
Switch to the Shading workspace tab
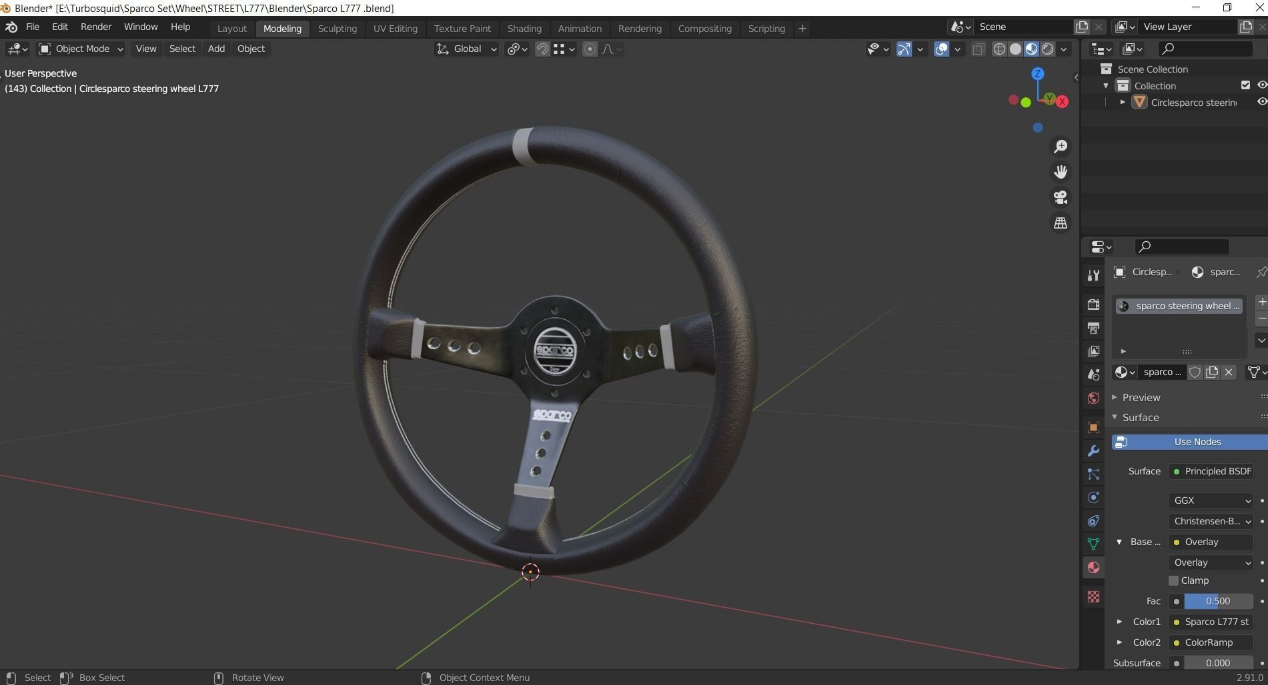tap(524, 29)
